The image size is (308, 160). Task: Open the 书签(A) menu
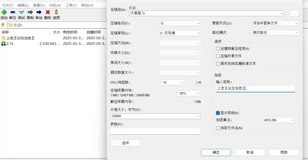point(55,5)
